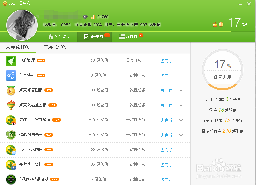Click 去完成 for 体验网购先赔

coord(167,135)
